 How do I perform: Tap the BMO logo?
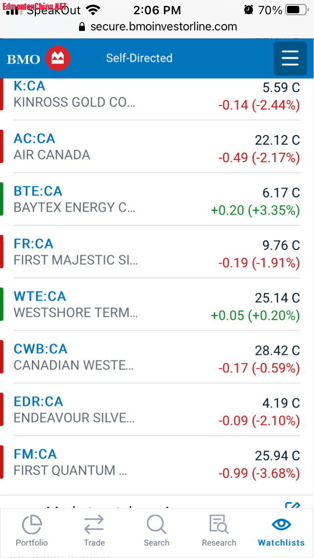tap(39, 59)
